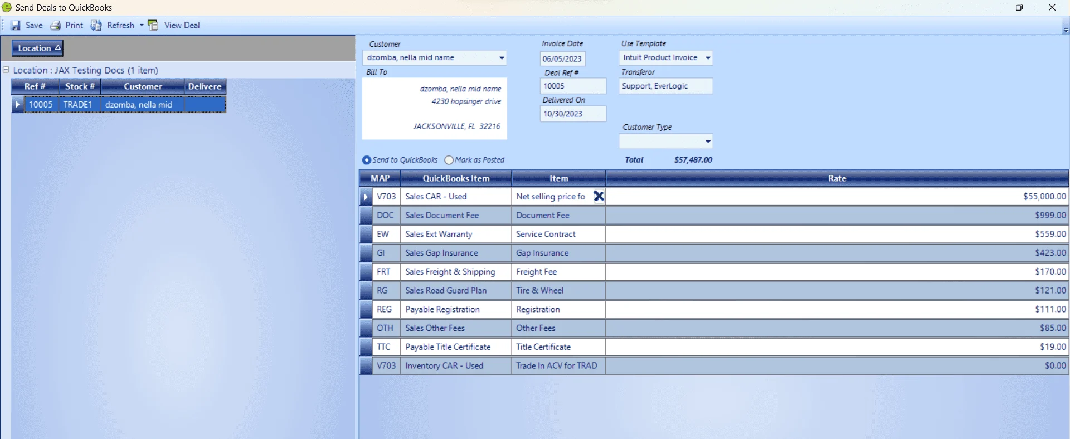Image resolution: width=1070 pixels, height=439 pixels.
Task: Click the Sales Road Guard Plan cell
Action: pos(456,291)
